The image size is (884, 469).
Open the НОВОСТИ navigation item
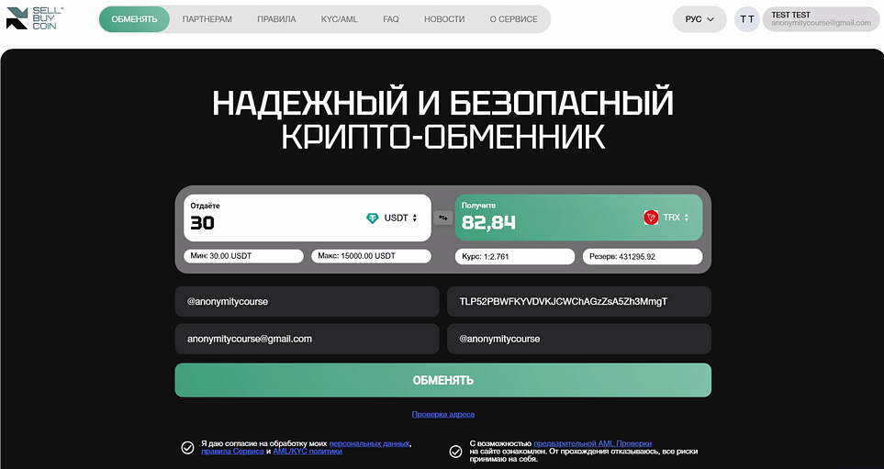pyautogui.click(x=444, y=19)
